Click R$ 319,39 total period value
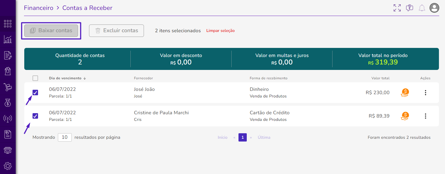This screenshot has height=174, width=445. coord(383,62)
